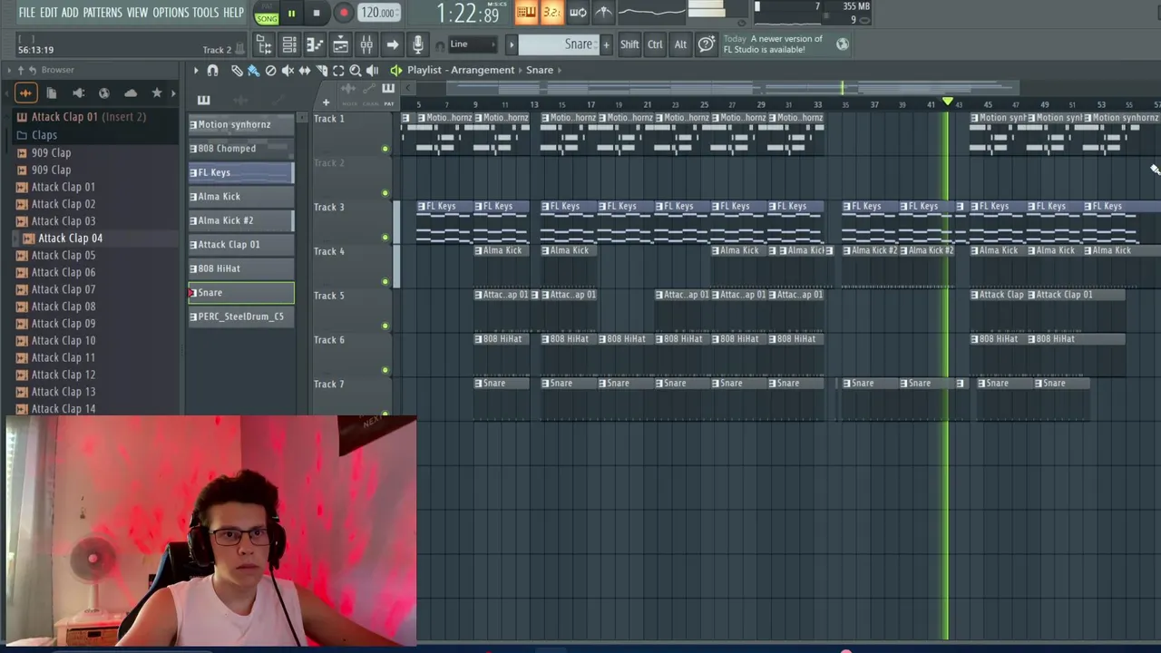Mute Track 1 green toggle
The image size is (1161, 653).
[385, 149]
